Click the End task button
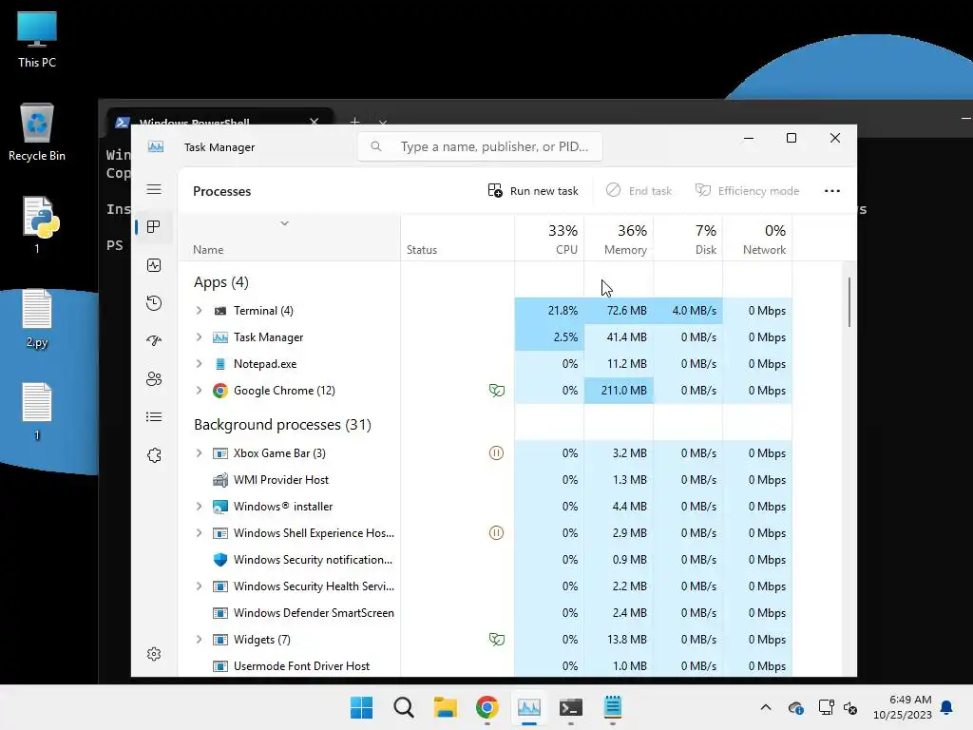This screenshot has width=973, height=730. (x=639, y=190)
